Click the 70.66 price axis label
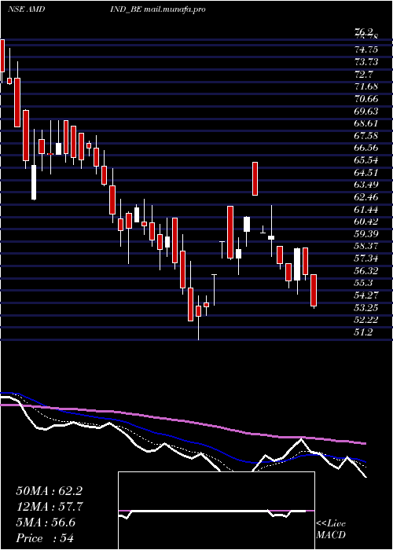The width and height of the screenshot is (393, 550). (366, 99)
